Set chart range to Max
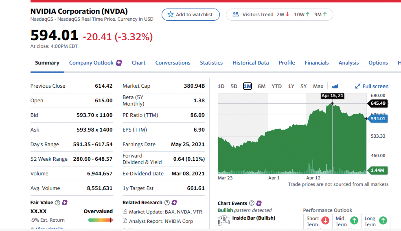Image resolution: width=401 pixels, height=231 pixels. coord(318,86)
